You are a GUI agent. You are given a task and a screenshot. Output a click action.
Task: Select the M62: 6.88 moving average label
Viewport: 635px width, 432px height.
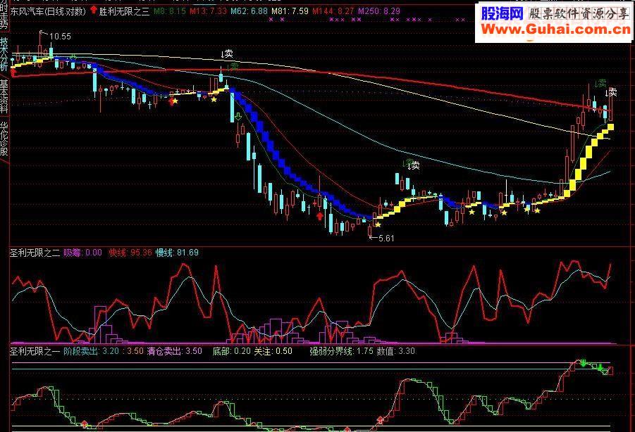point(249,11)
